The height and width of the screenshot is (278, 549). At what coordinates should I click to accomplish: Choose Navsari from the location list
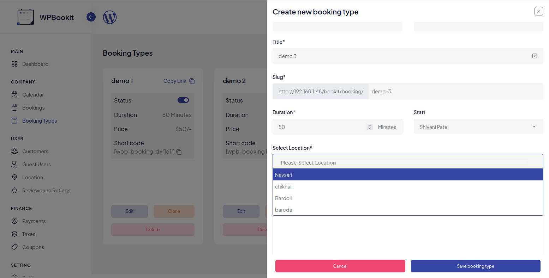(407, 175)
